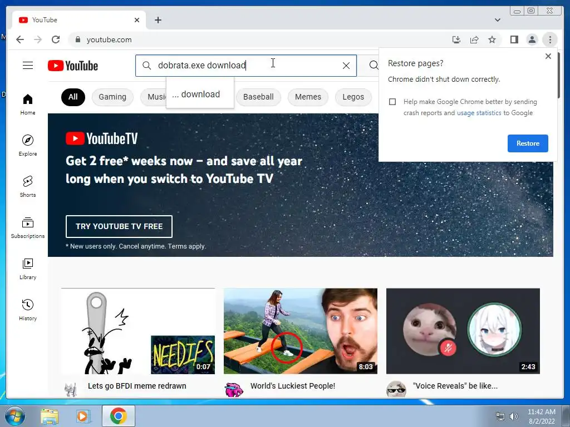Open Library in the sidebar
The image size is (570, 427).
click(28, 269)
